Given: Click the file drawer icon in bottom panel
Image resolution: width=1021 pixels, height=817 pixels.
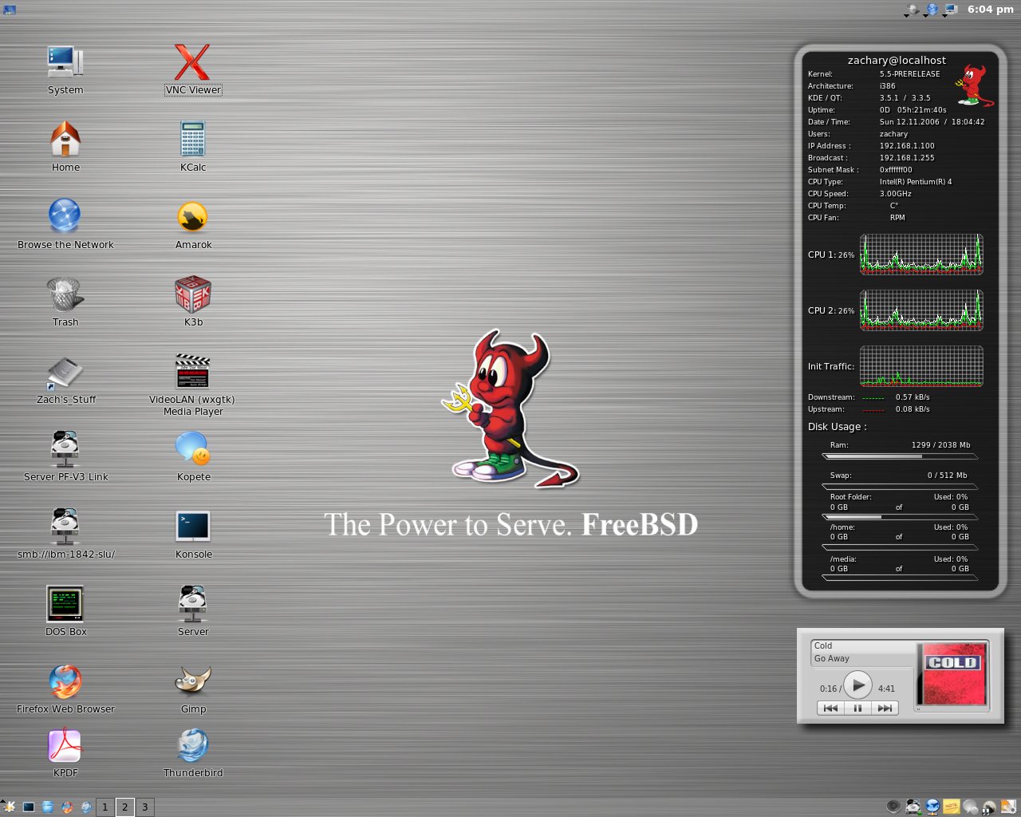Looking at the screenshot, I should (48, 807).
